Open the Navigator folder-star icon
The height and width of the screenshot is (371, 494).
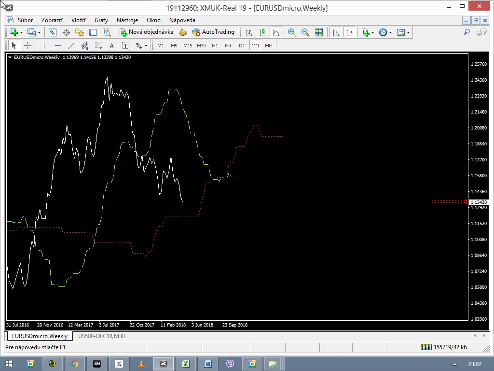pos(80,32)
